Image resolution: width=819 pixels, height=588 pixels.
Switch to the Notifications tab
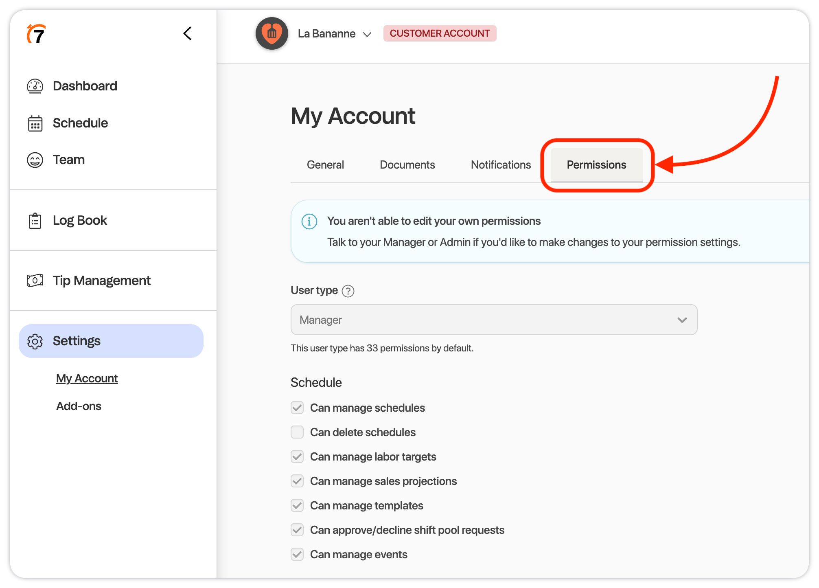pos(501,165)
